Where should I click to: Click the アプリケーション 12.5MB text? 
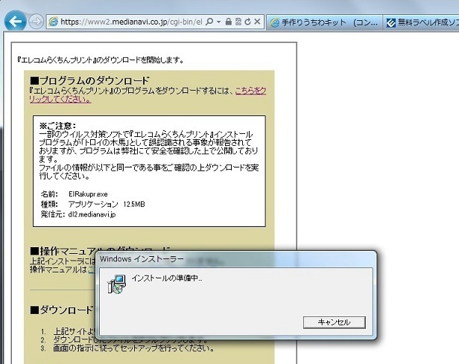[x=107, y=204]
